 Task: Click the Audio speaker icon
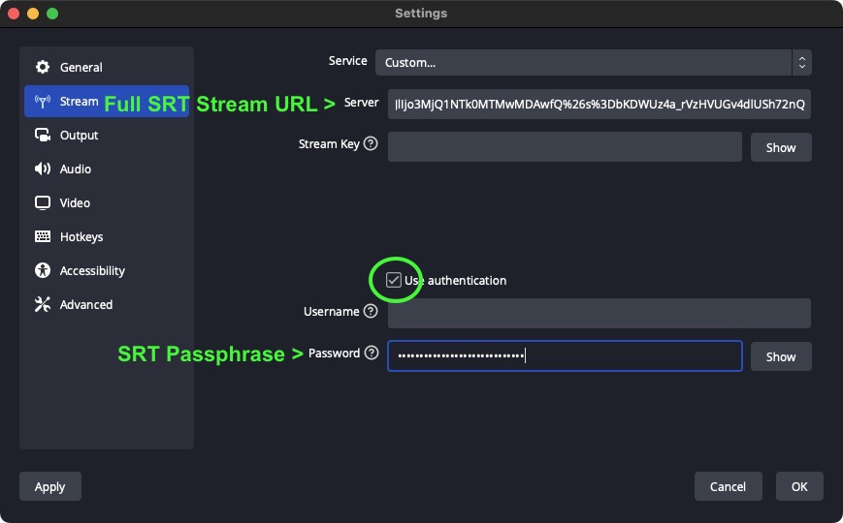(43, 169)
